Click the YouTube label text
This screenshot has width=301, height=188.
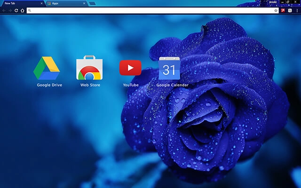131,85
